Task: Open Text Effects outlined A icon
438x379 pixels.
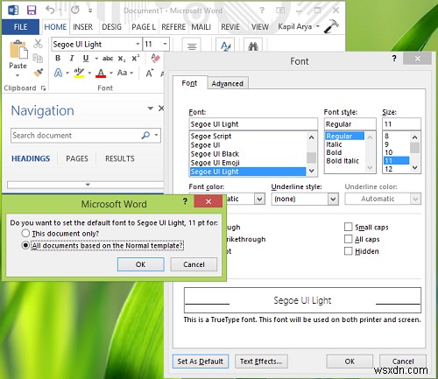Action: pyautogui.click(x=58, y=73)
